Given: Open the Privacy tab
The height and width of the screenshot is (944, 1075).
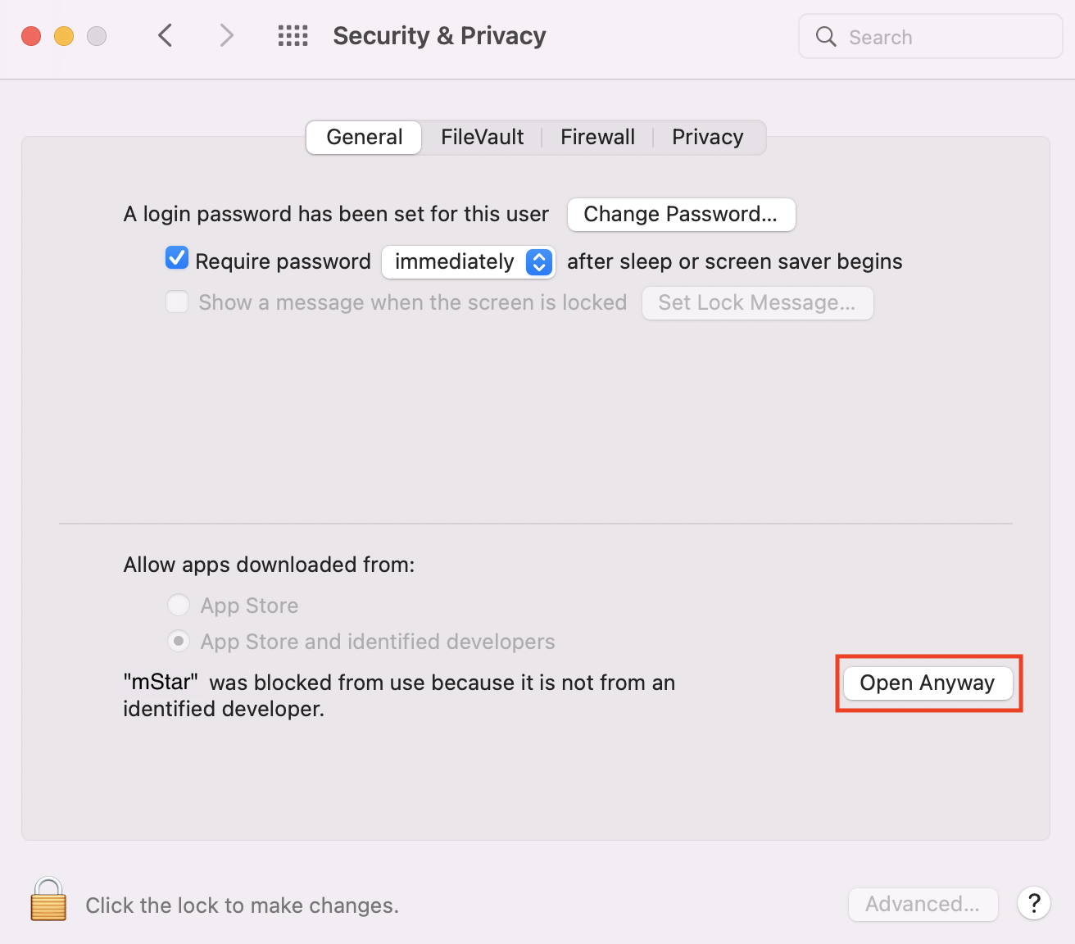Looking at the screenshot, I should [x=708, y=137].
